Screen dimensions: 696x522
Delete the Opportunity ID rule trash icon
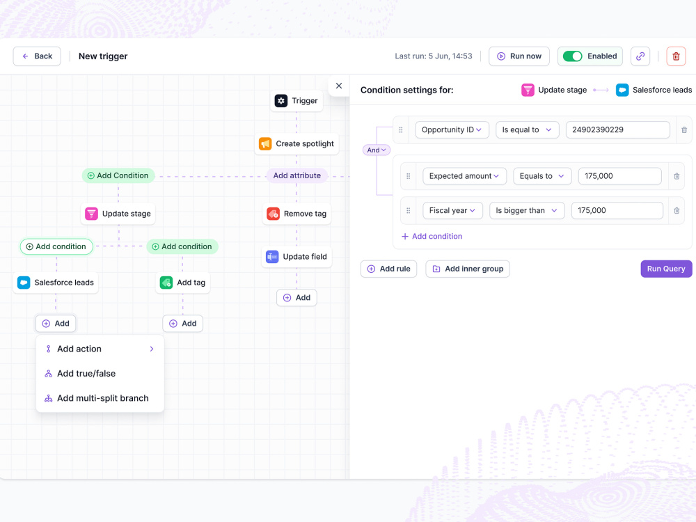684,130
